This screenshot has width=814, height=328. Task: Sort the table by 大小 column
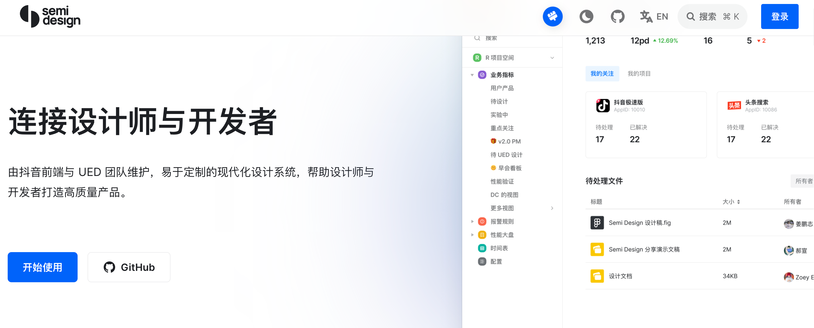(738, 202)
